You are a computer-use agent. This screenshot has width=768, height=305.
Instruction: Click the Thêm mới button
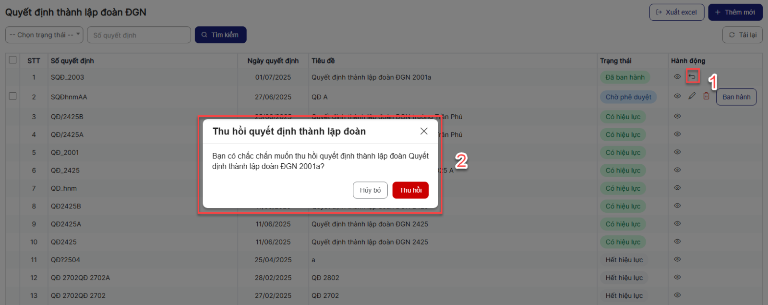pyautogui.click(x=735, y=12)
